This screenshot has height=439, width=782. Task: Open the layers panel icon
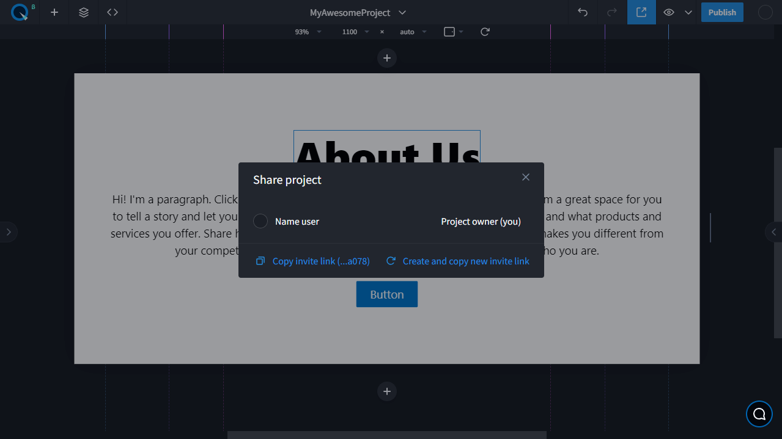(x=84, y=12)
